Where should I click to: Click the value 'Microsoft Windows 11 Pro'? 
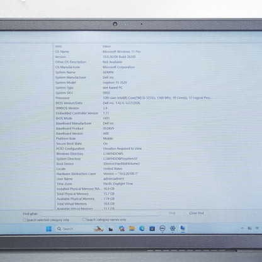pos(122,52)
